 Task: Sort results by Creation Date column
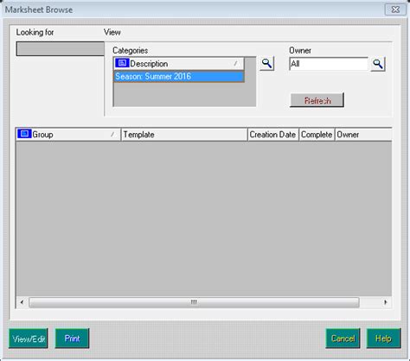(x=273, y=135)
